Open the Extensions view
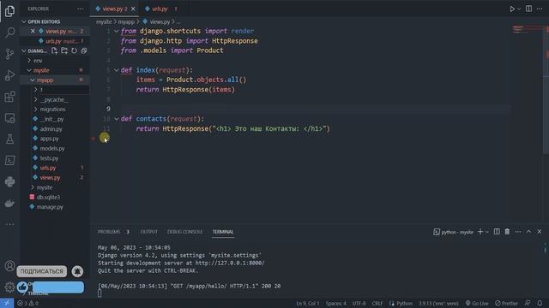Image resolution: width=549 pixels, height=308 pixels. 9,97
